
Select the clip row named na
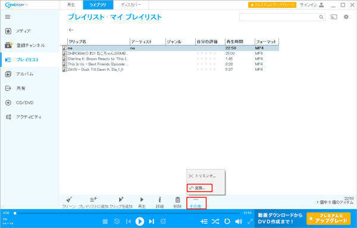(x=171, y=48)
